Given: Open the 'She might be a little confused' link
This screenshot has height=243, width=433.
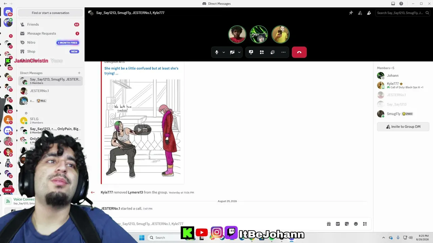Looking at the screenshot, I should pyautogui.click(x=141, y=71).
